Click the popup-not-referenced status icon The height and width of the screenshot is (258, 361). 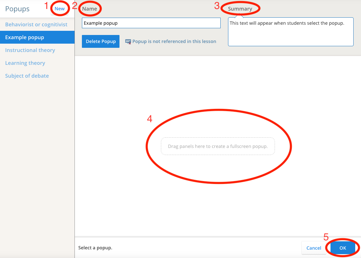[128, 42]
